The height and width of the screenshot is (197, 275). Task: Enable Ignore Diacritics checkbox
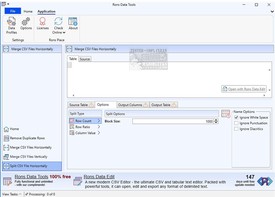tap(236, 129)
